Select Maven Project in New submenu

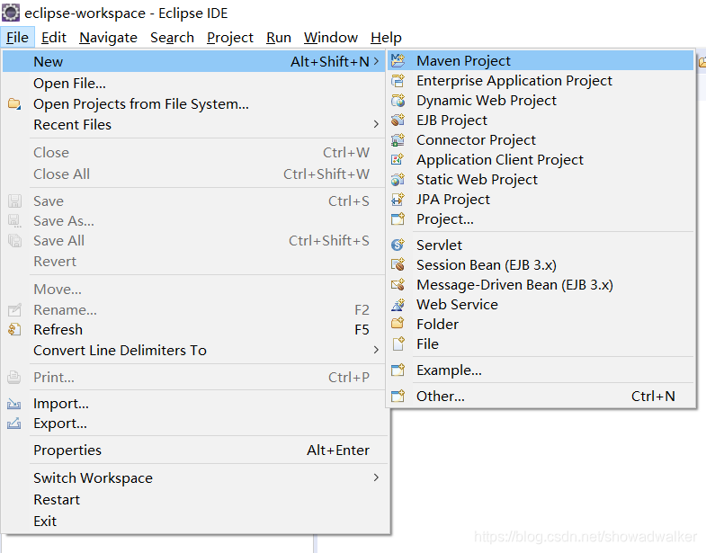pos(541,60)
